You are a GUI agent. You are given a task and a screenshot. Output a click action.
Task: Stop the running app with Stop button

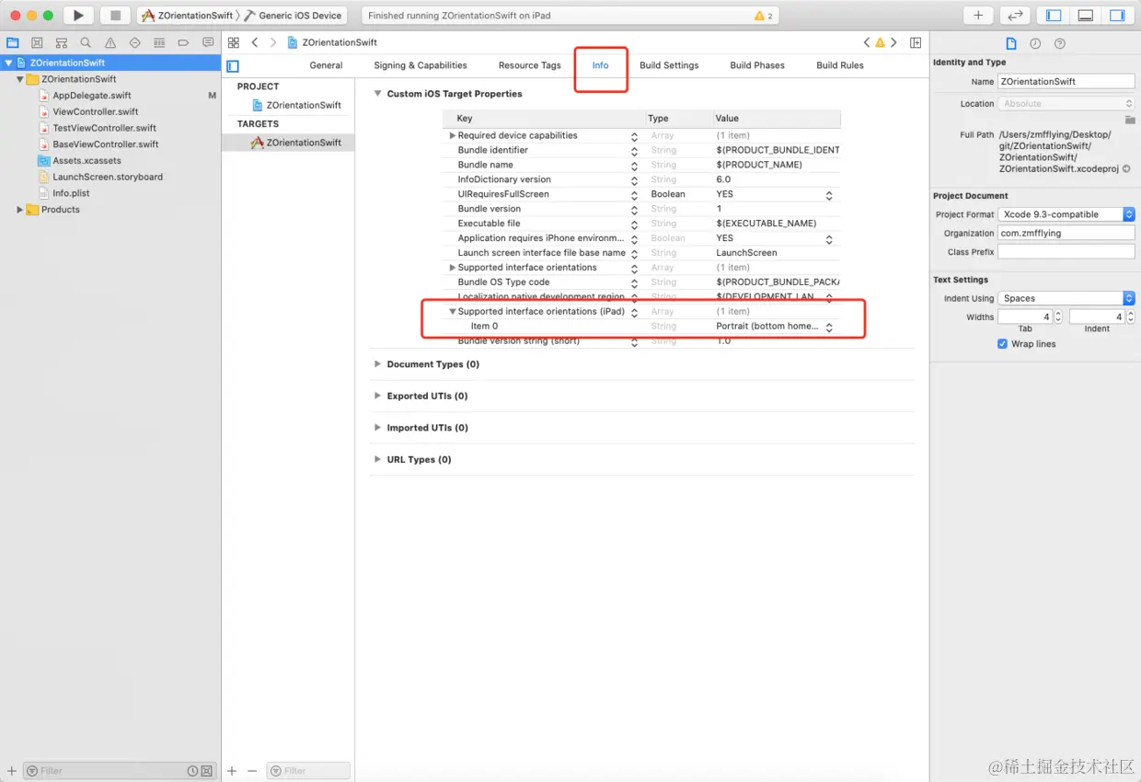pyautogui.click(x=115, y=16)
